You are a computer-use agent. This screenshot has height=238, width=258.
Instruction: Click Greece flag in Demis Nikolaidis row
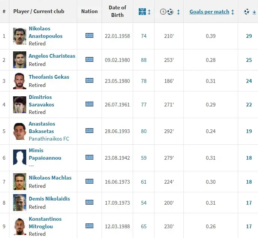(x=89, y=202)
